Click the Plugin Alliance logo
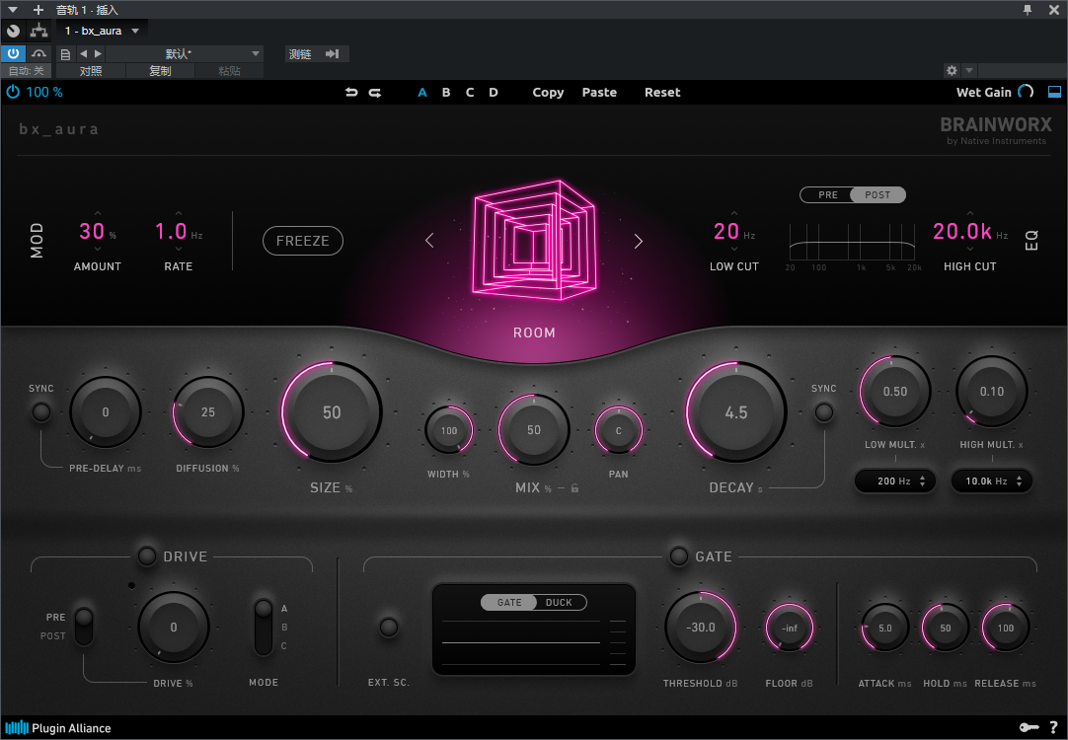Image resolution: width=1068 pixels, height=740 pixels. (58, 728)
